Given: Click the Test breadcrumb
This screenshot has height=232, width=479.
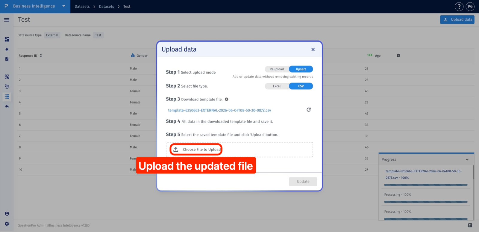Looking at the screenshot, I should pyautogui.click(x=127, y=6).
